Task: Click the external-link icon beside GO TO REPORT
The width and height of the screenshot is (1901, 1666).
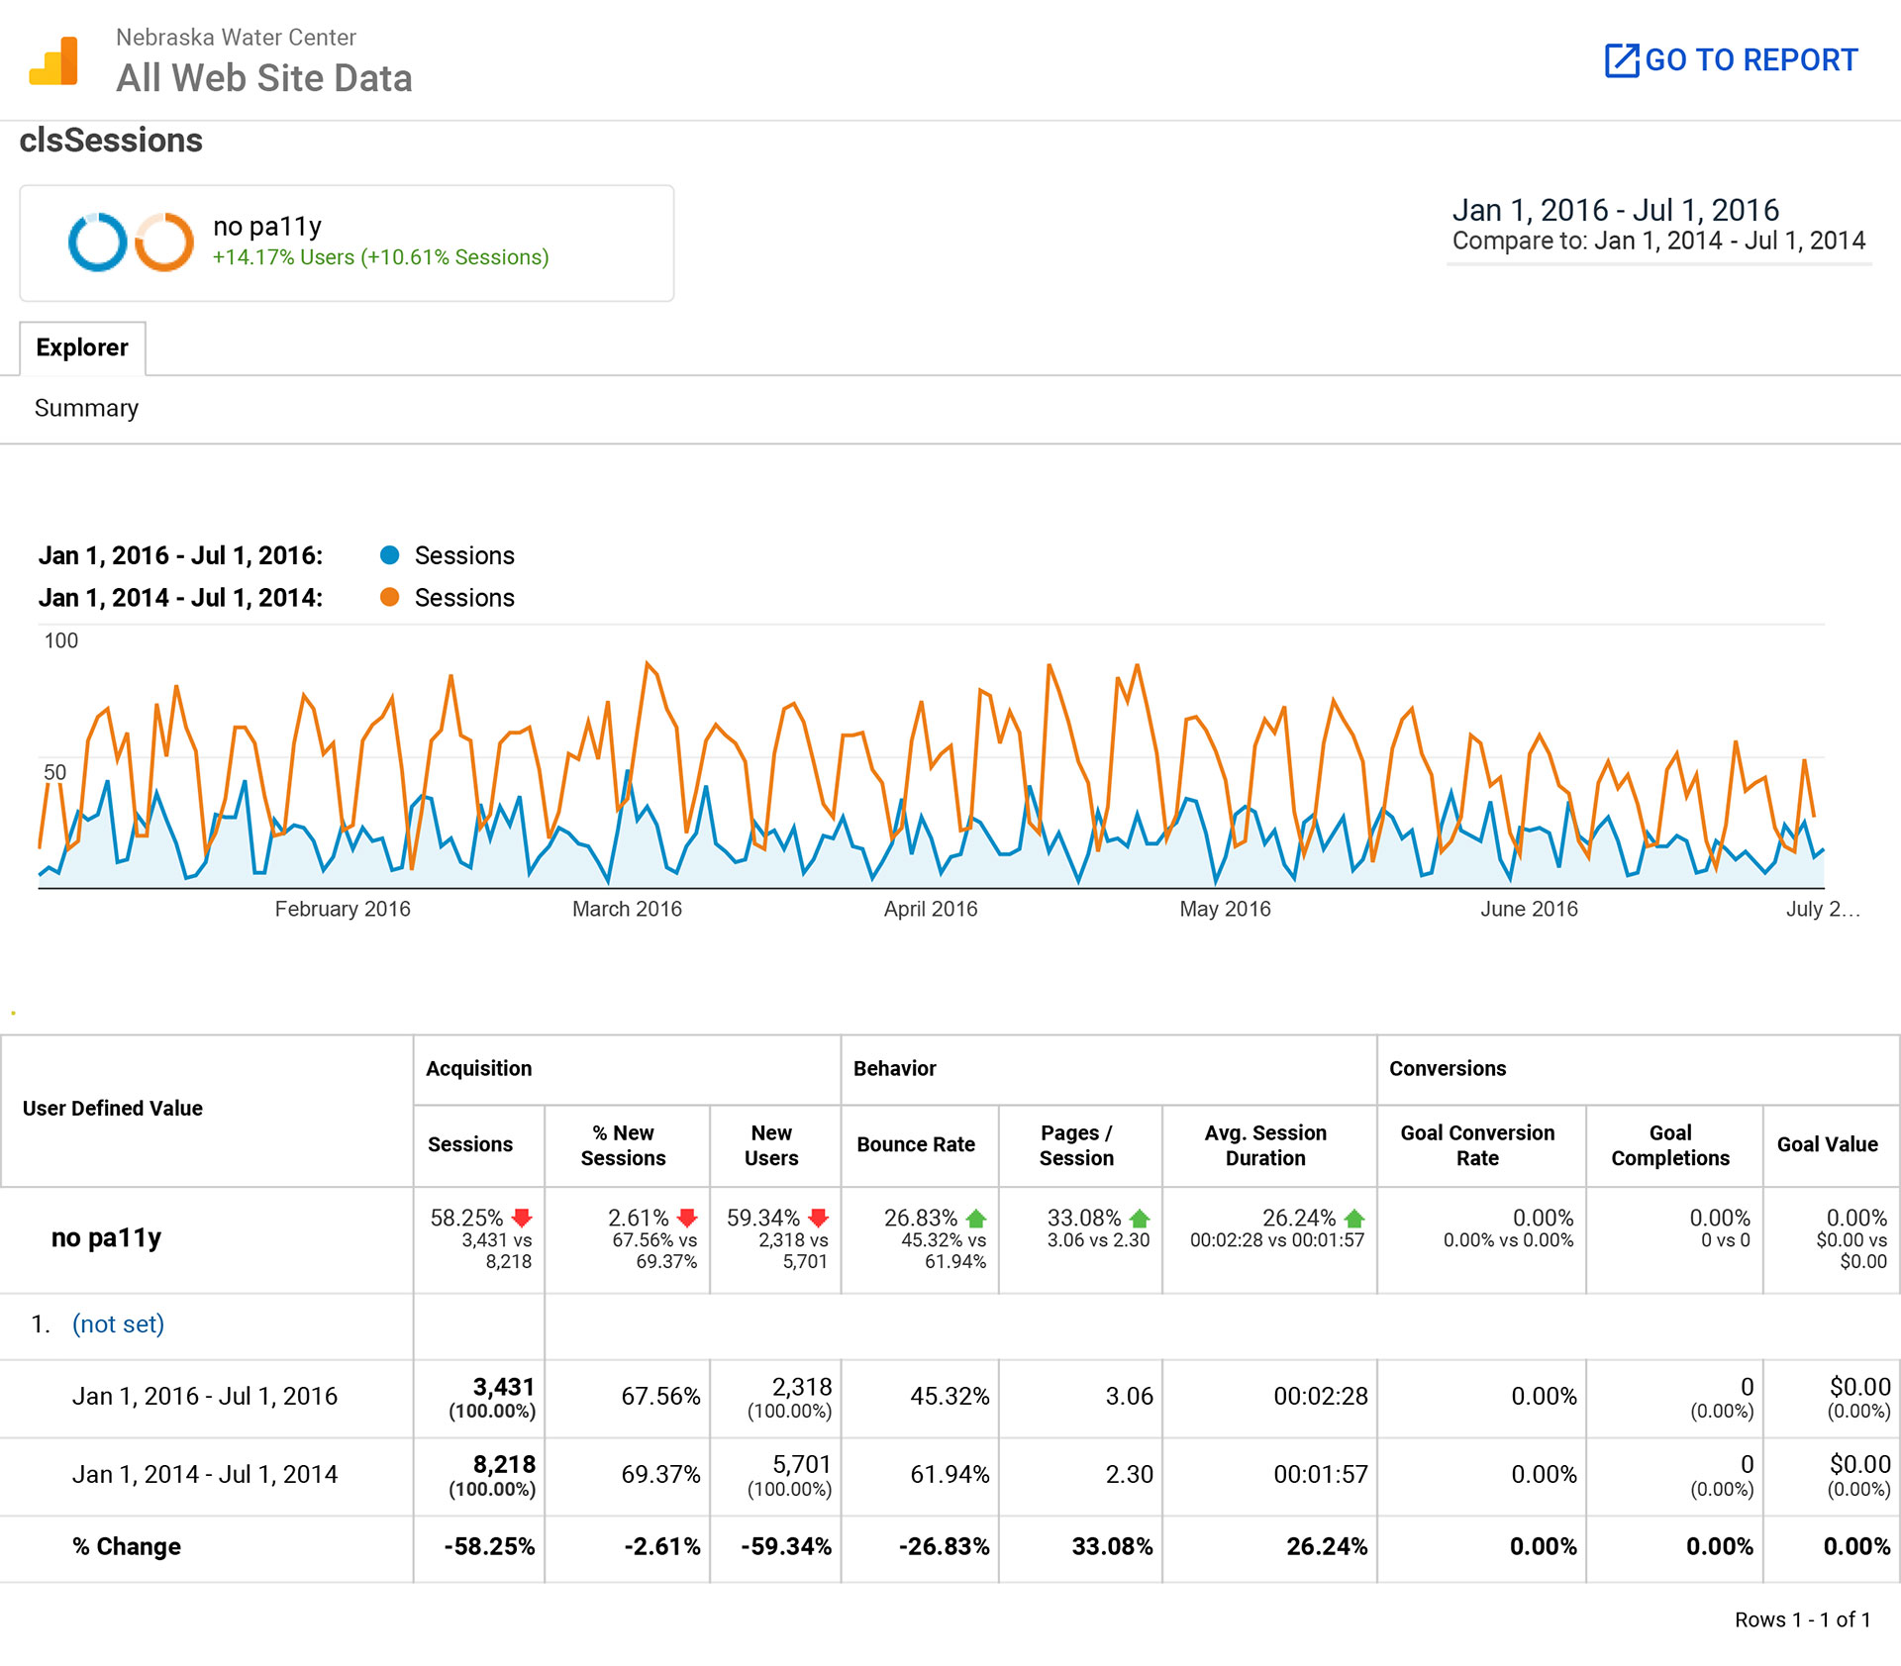Action: 1622,60
